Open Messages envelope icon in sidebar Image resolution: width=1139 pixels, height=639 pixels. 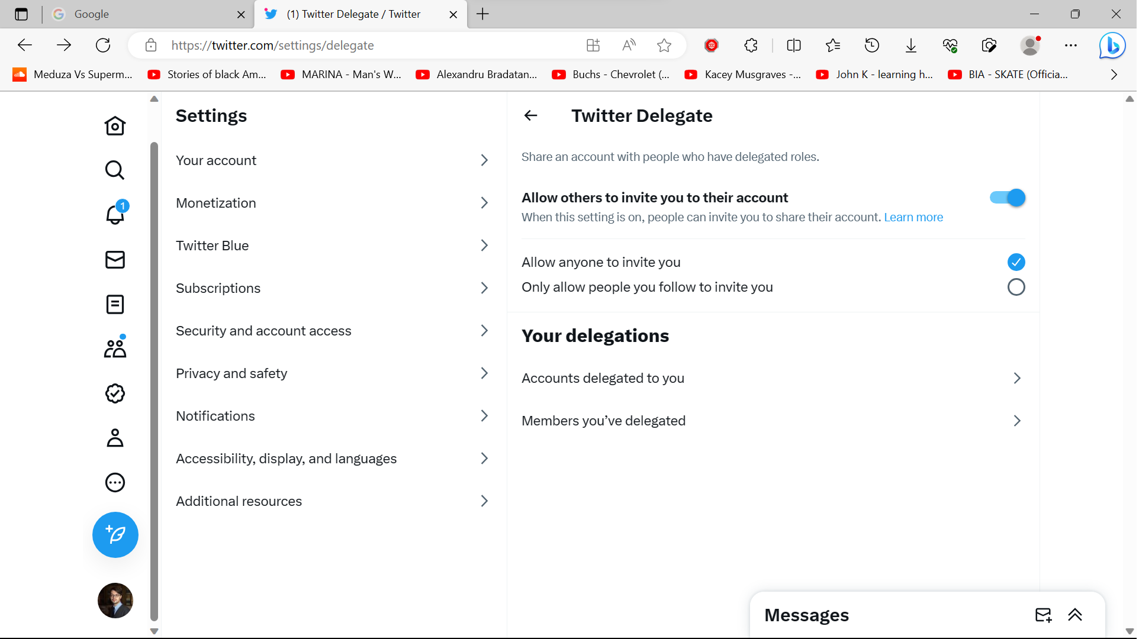pyautogui.click(x=115, y=260)
